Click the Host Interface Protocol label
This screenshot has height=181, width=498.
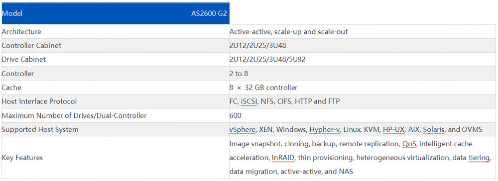(x=39, y=101)
